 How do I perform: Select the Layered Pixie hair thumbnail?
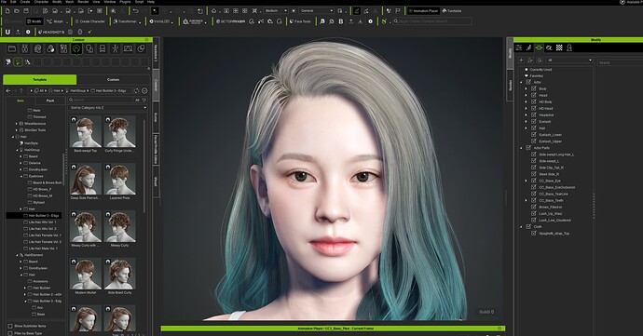tap(119, 179)
